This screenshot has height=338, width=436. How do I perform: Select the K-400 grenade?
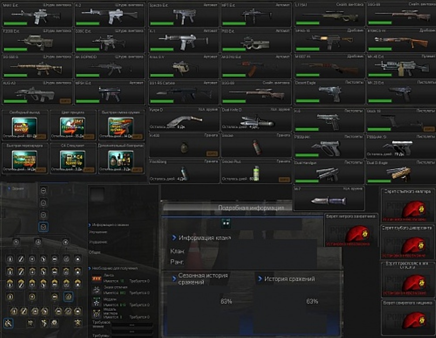coord(184,146)
